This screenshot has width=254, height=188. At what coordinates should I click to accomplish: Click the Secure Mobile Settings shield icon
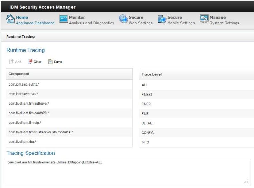[162, 19]
